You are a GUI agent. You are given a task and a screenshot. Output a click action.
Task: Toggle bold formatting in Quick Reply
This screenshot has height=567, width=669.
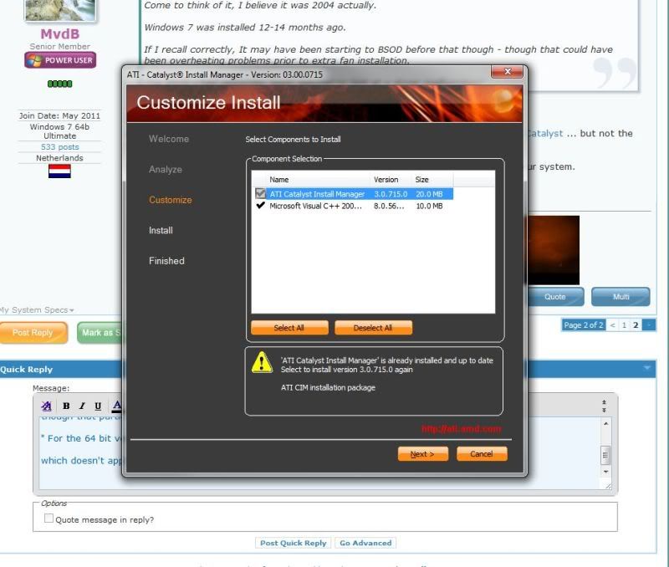66,406
